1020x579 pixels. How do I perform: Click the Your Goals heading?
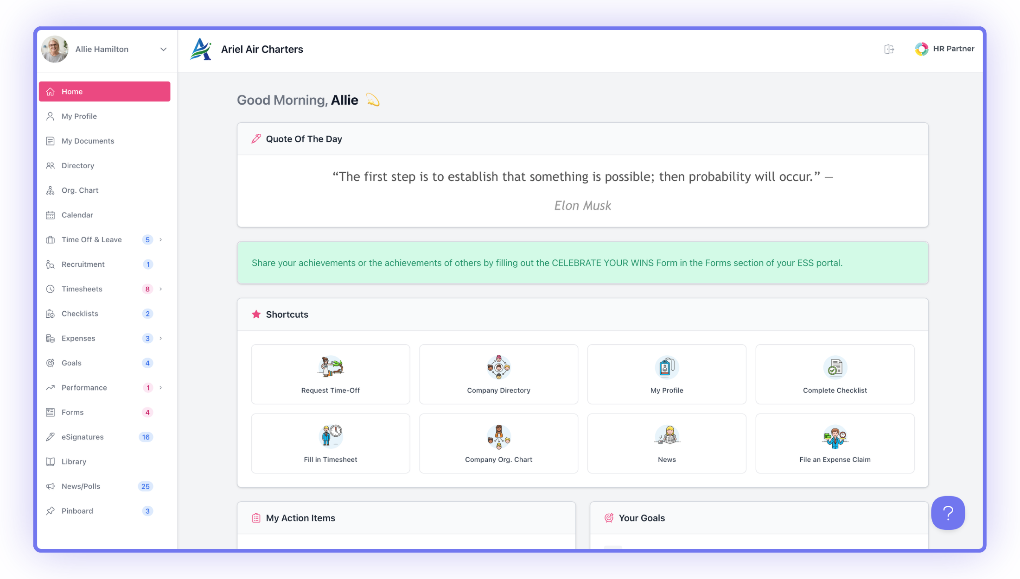[x=642, y=518]
